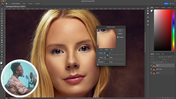Switch to the Gradients tab
The width and height of the screenshot is (176, 99).
coord(163,7)
